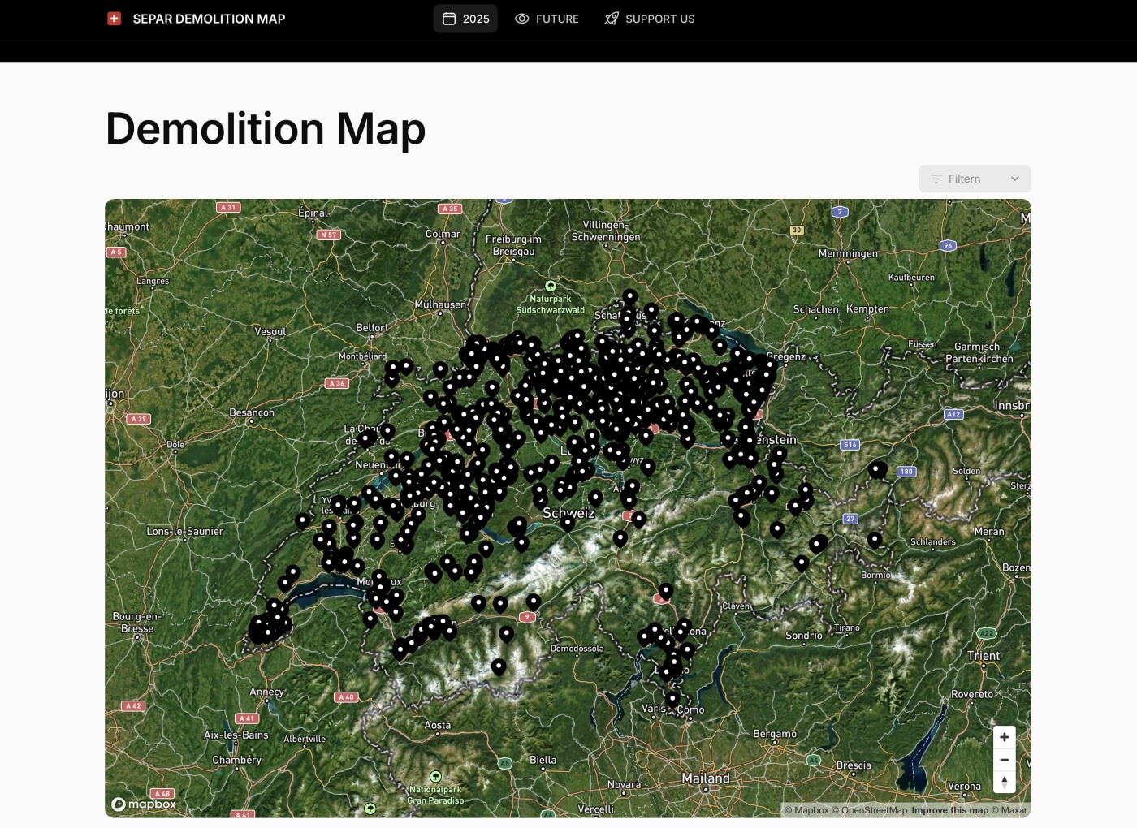Image resolution: width=1137 pixels, height=828 pixels.
Task: Click the 2025 tab in the top bar
Action: coord(465,19)
